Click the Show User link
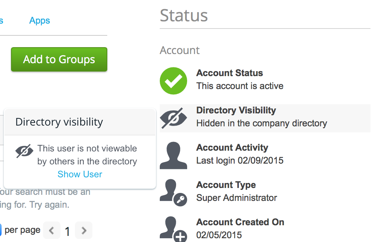The height and width of the screenshot is (242, 372). point(80,174)
